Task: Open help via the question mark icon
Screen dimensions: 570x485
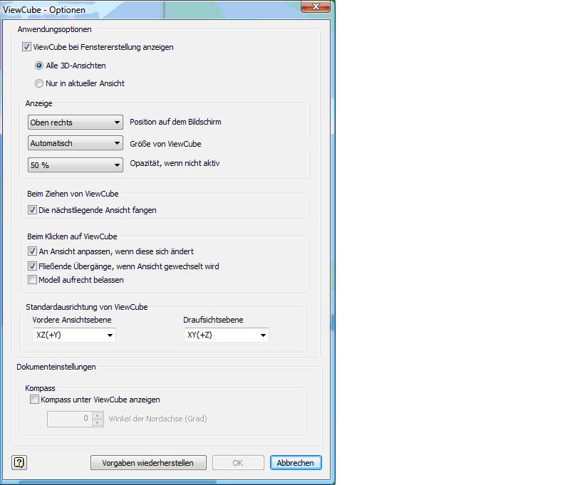Action: coord(19,462)
